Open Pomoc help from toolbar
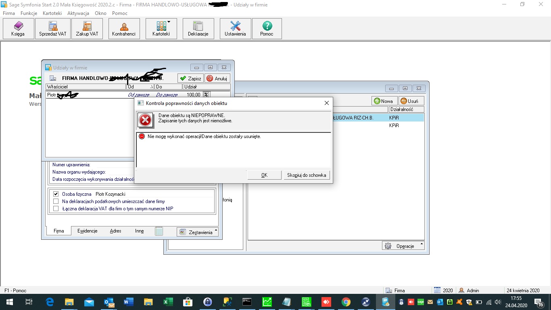Viewport: 551px width, 310px height. [267, 29]
